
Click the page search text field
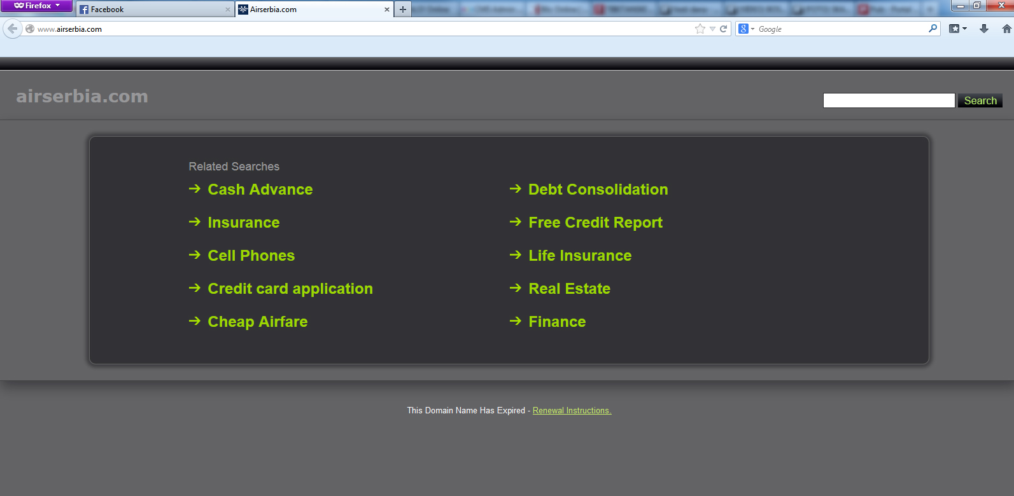click(889, 100)
